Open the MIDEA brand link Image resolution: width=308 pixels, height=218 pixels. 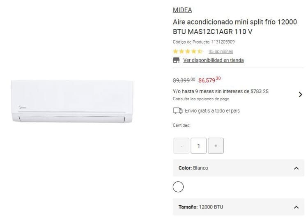182,10
